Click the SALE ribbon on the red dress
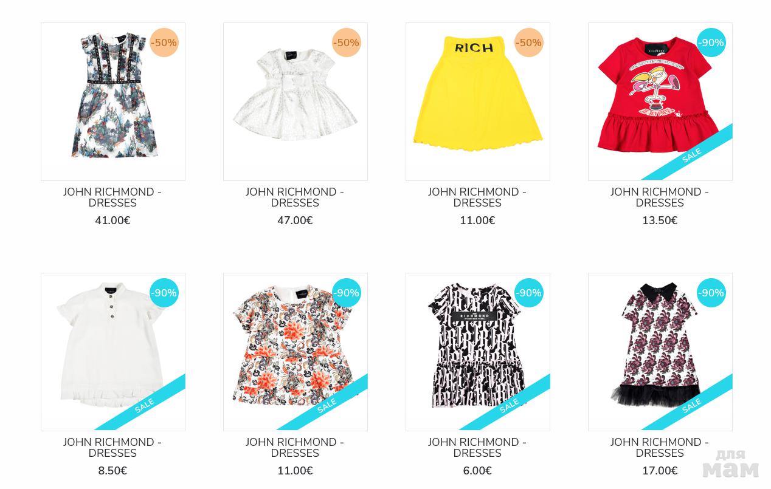 [691, 156]
